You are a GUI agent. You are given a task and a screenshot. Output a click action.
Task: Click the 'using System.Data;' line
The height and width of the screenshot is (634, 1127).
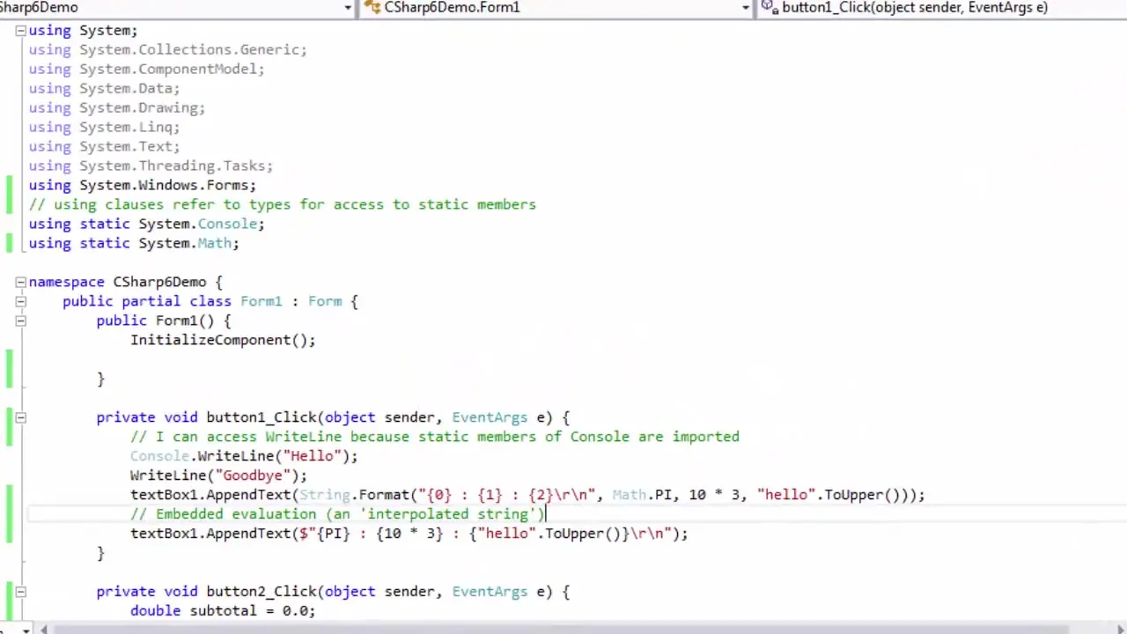[104, 89]
